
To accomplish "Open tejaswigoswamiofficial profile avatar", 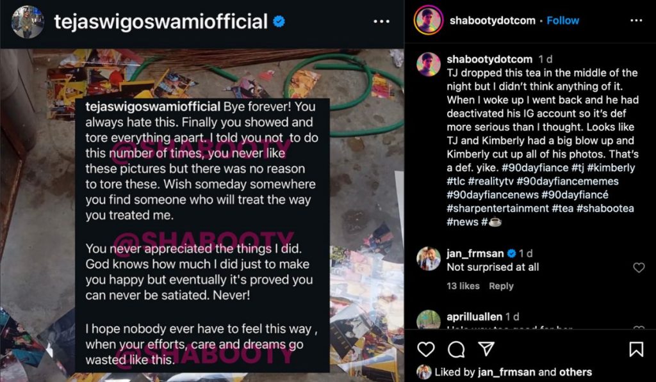I will [28, 22].
